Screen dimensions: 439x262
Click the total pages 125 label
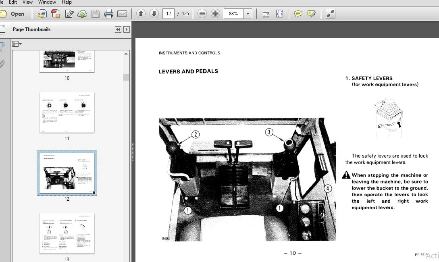[185, 13]
